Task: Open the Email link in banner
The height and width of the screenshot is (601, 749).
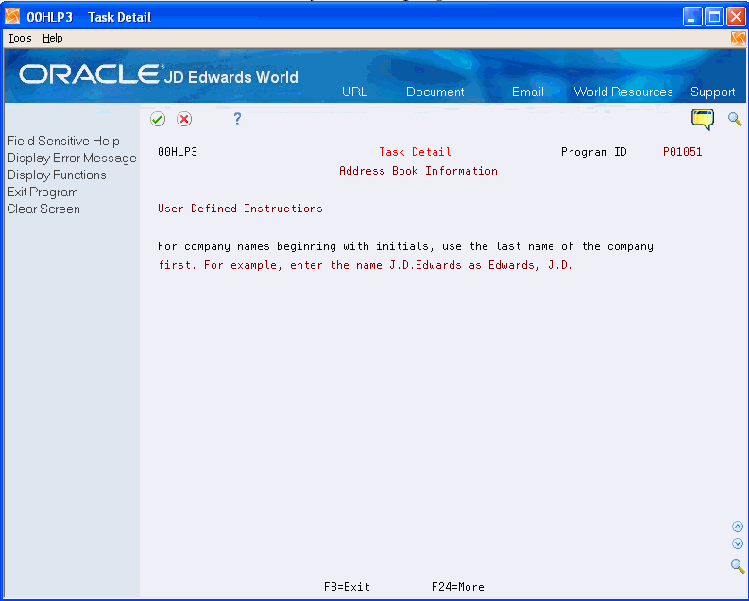Action: [x=527, y=92]
